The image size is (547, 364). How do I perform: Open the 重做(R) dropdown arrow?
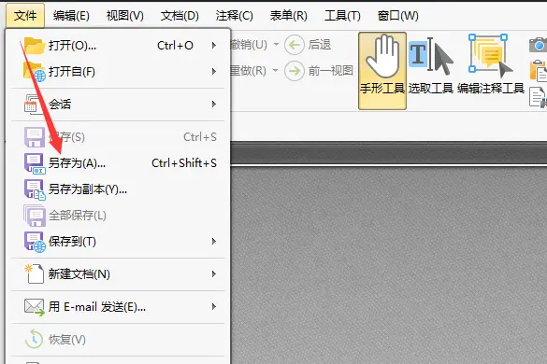[275, 71]
